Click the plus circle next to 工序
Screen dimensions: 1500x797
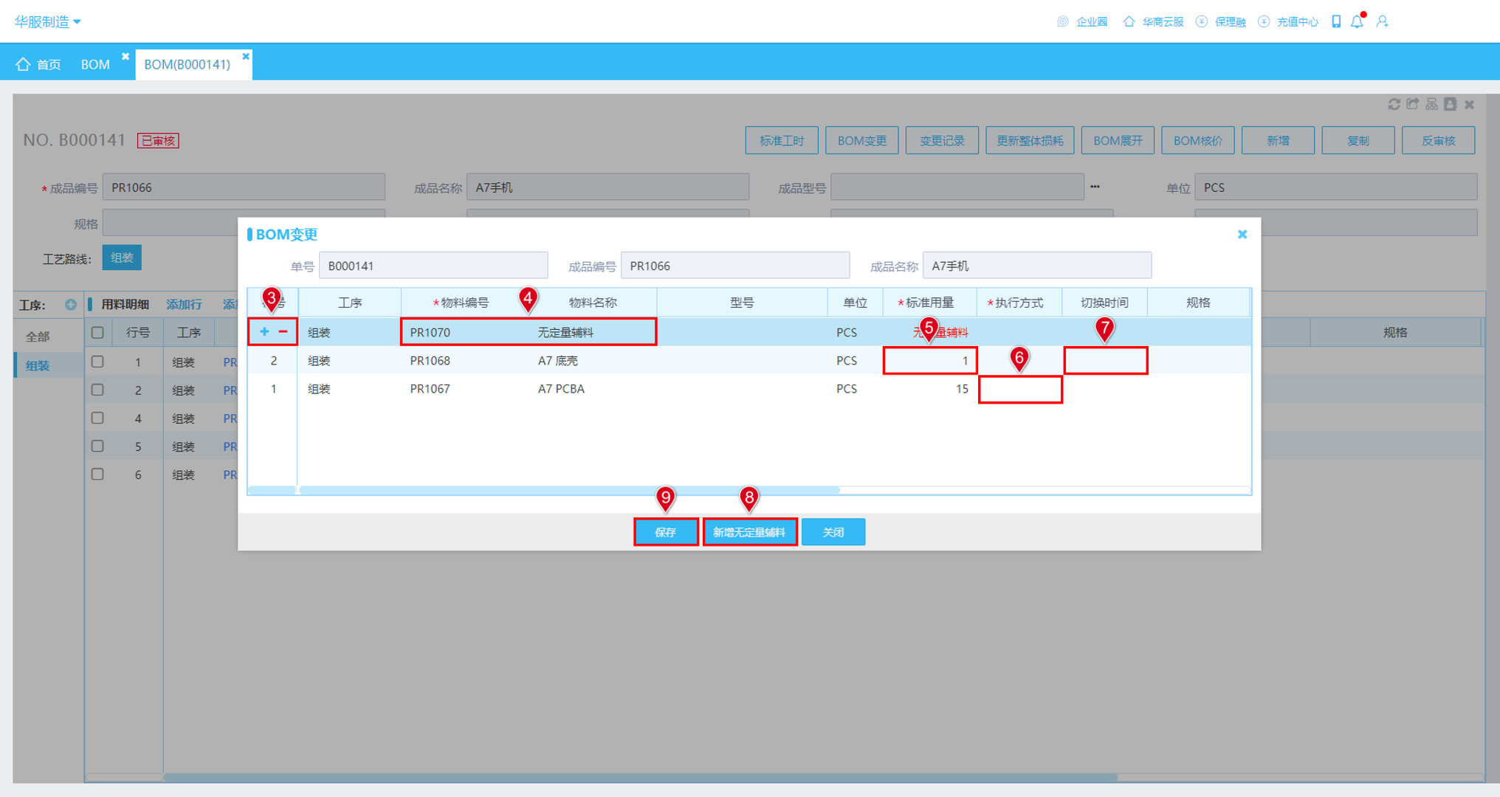point(70,304)
